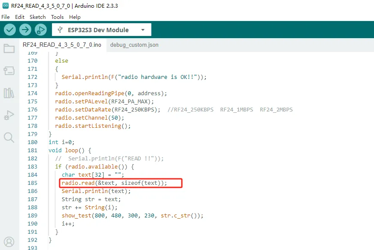Open the Boards Manager sidebar panel

coord(9,71)
